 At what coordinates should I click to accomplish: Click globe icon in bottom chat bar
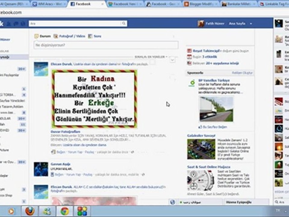click(x=172, y=202)
